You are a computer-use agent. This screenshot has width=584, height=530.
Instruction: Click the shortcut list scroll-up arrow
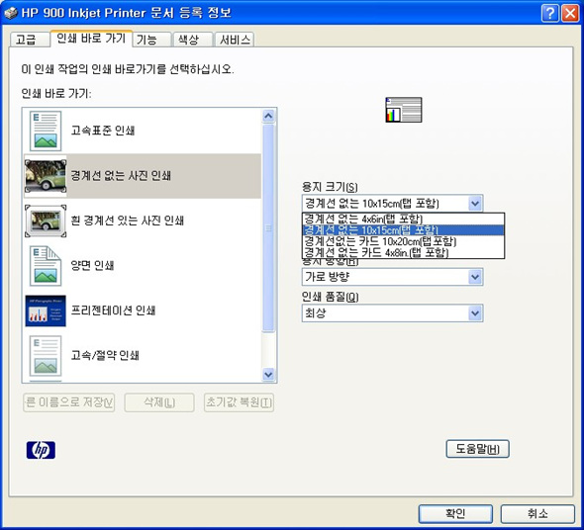(268, 116)
